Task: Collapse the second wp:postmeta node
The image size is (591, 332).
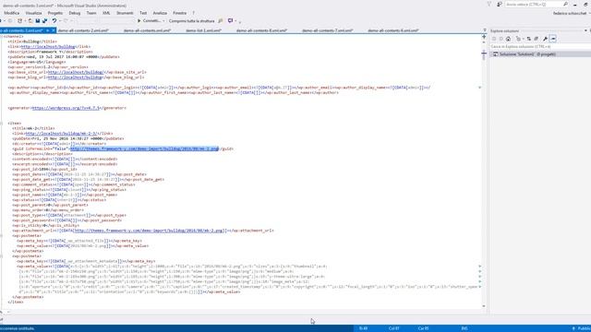Action: [x=2, y=256]
